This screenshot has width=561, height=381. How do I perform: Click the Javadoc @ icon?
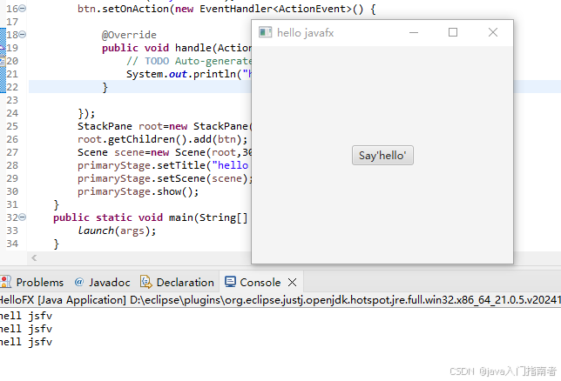(79, 282)
